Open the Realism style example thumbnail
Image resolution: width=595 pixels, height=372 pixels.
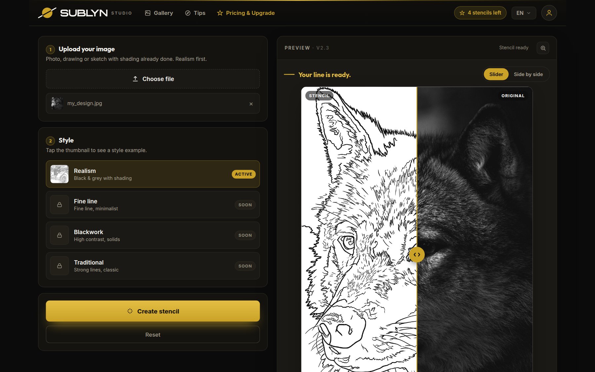(x=59, y=174)
